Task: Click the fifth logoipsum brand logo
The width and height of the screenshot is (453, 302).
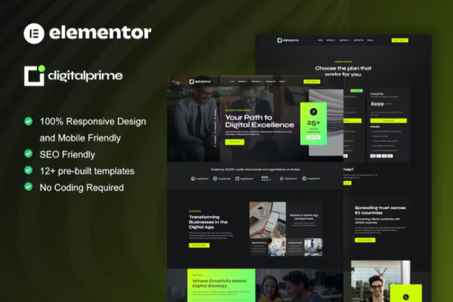Action: point(288,179)
